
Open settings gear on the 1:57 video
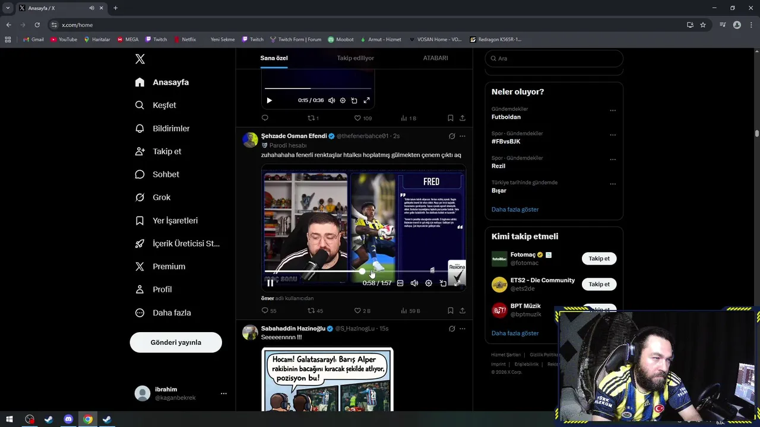(429, 283)
